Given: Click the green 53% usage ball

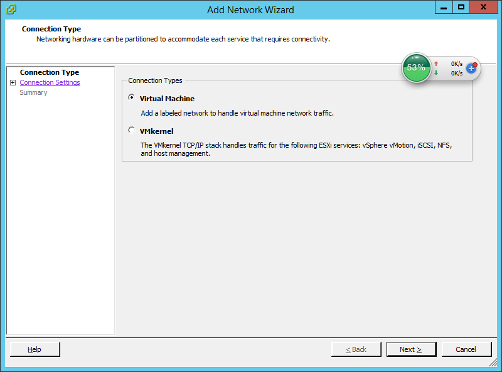Looking at the screenshot, I should pyautogui.click(x=416, y=68).
